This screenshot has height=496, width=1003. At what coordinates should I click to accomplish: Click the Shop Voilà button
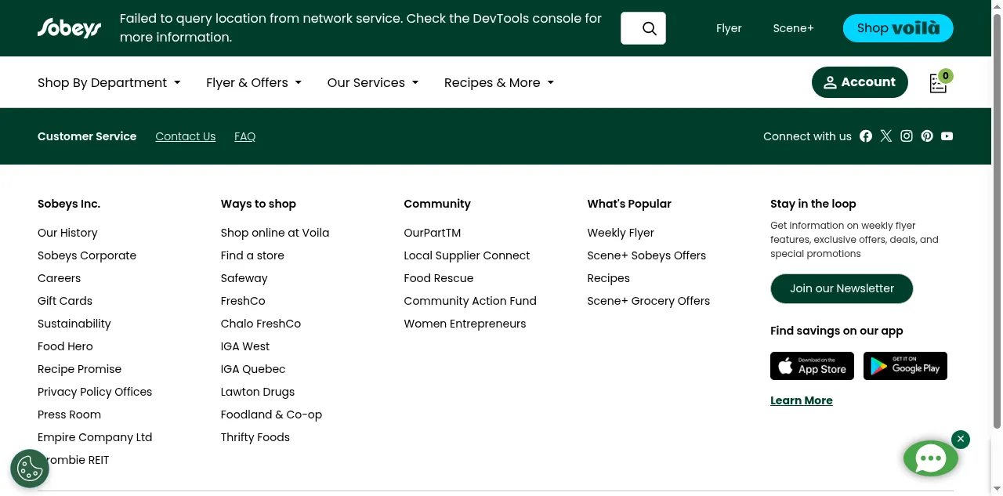coord(898,28)
